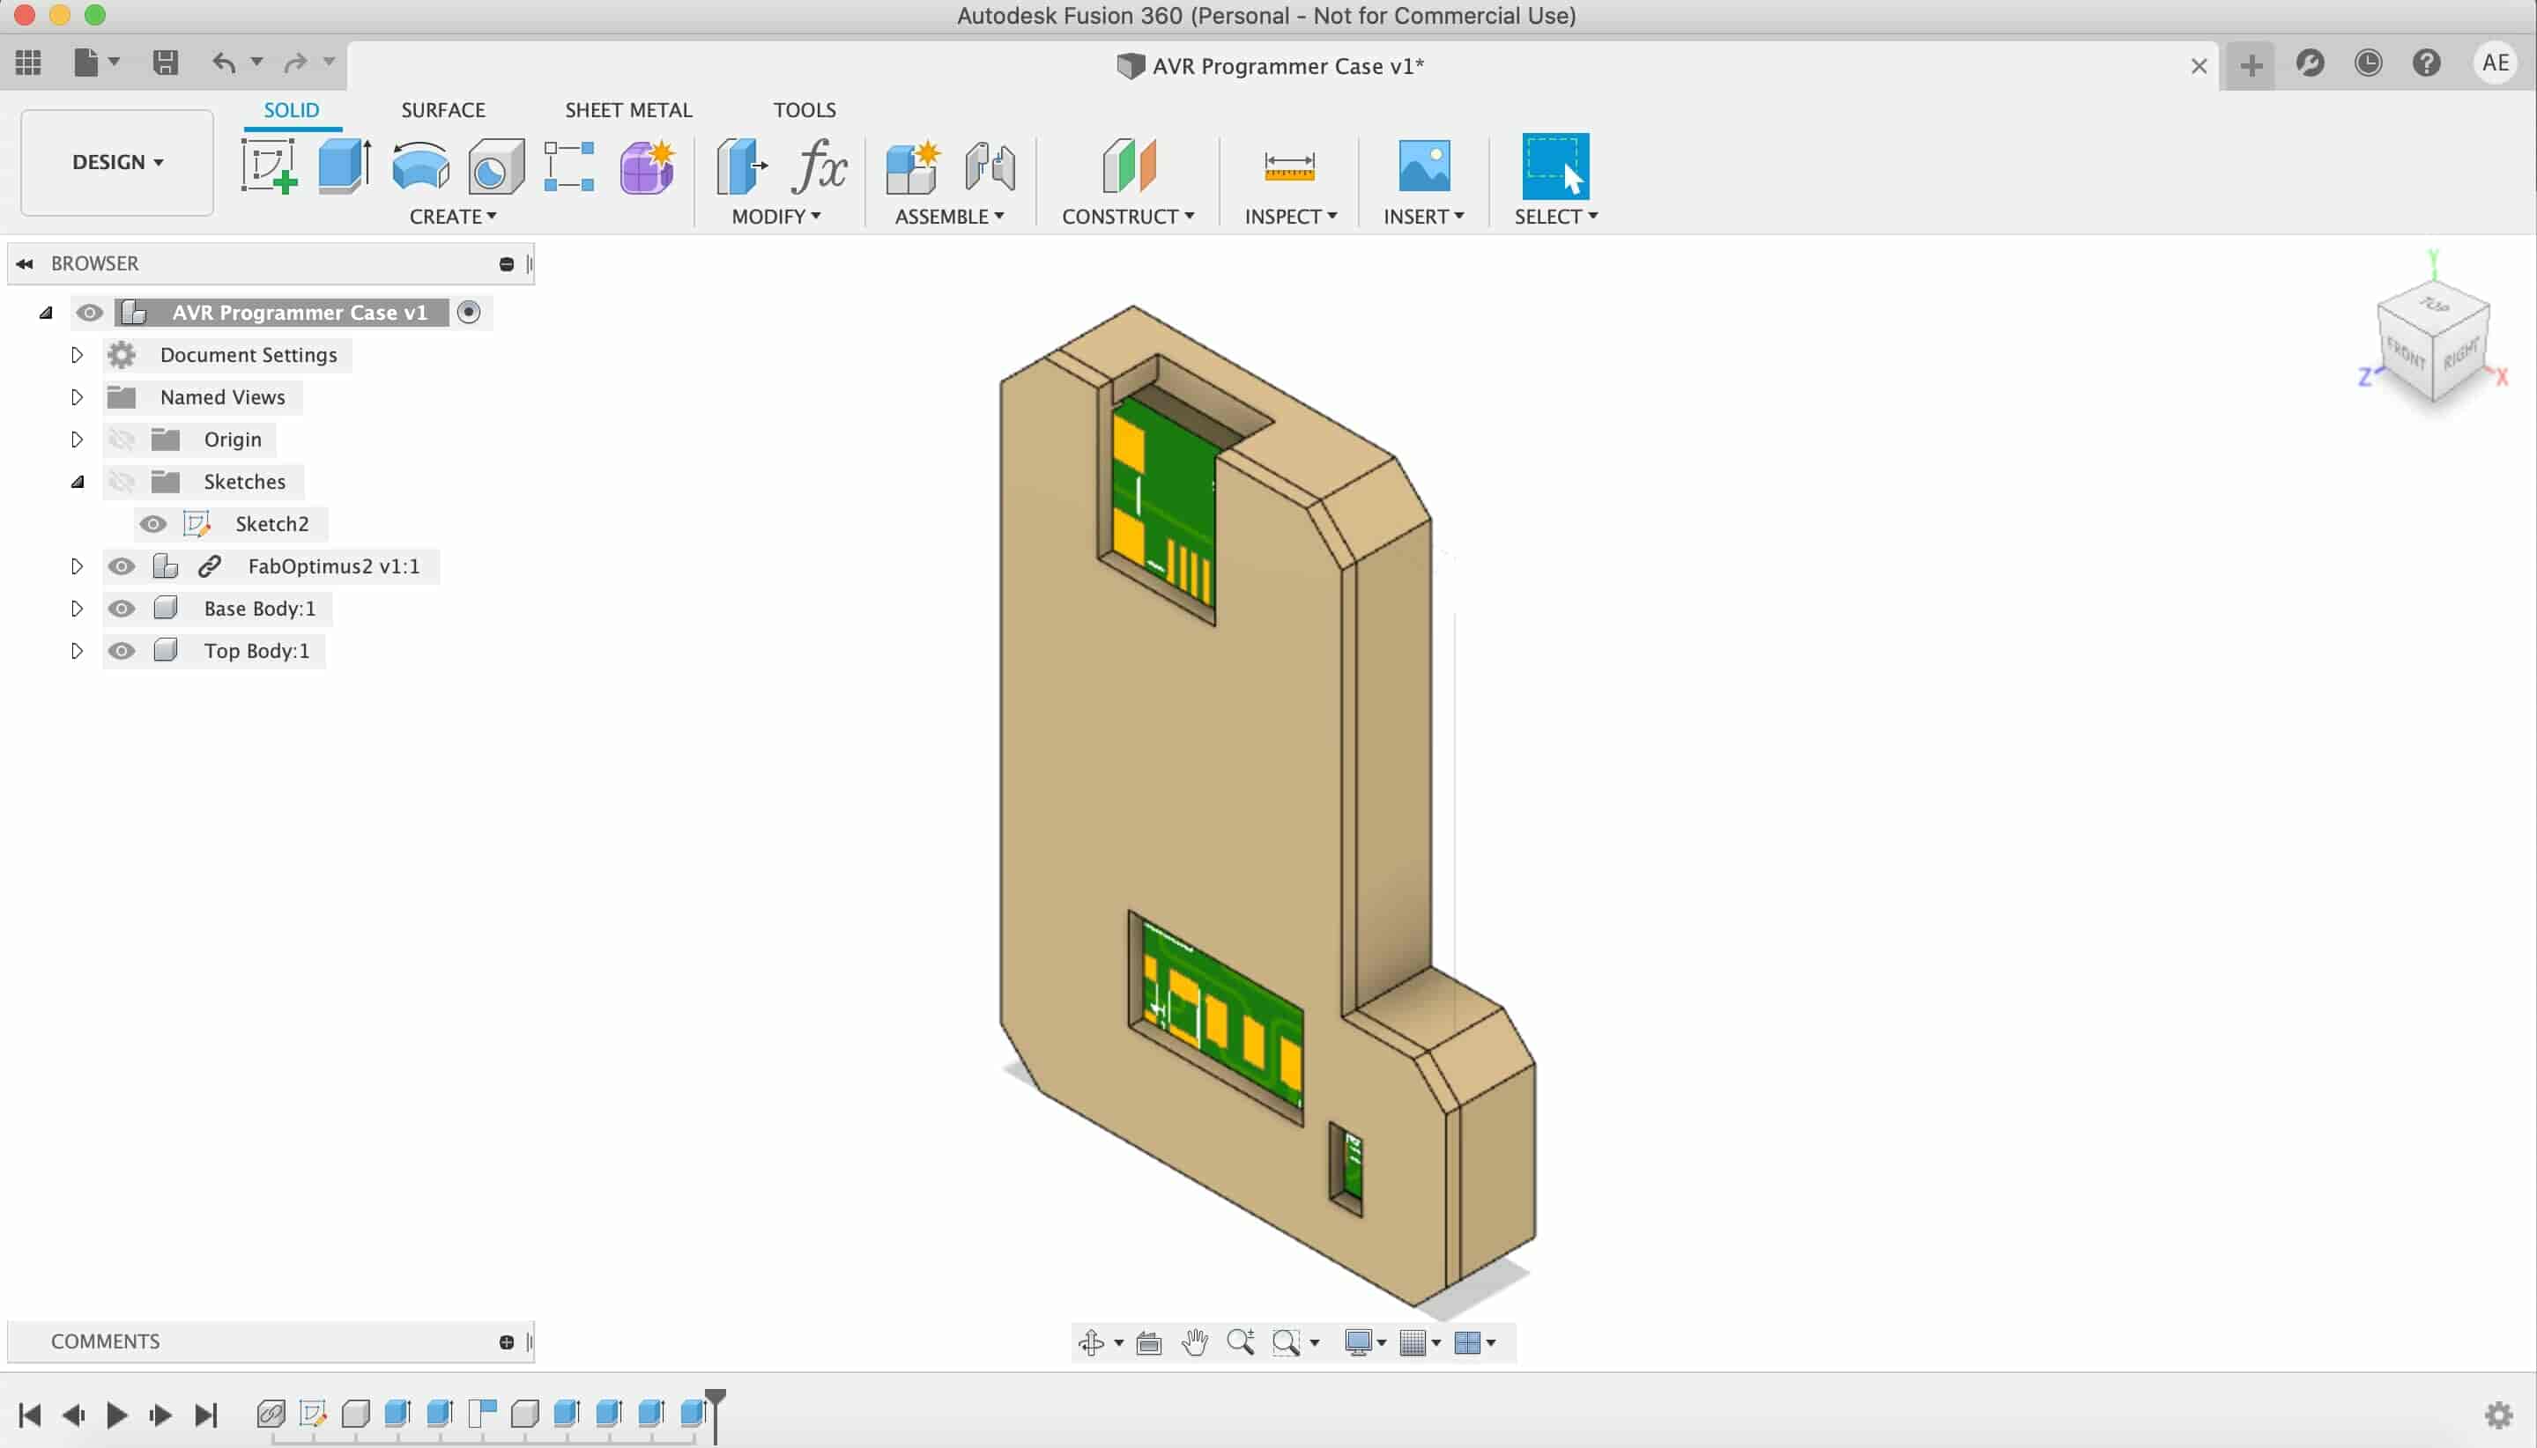Open the ASSEMBLE dropdown menu
Viewport: 2537px width, 1448px height.
tap(949, 216)
